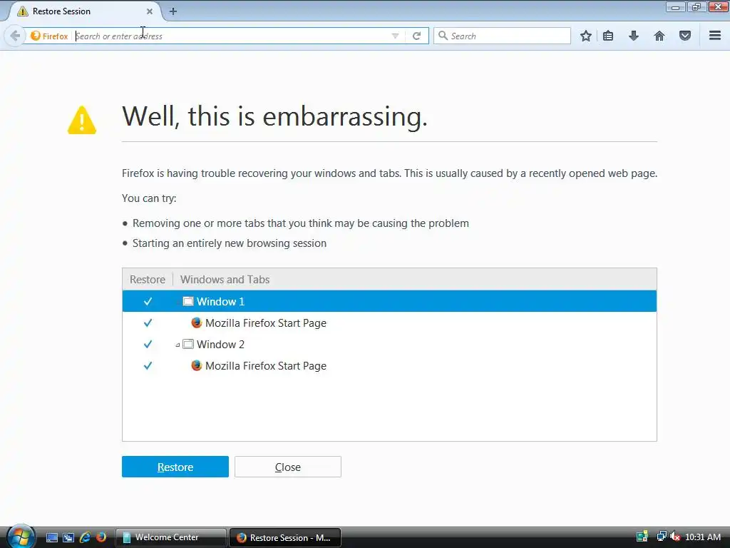Viewport: 730px width, 548px height.
Task: Click the Close button below the list
Action: tap(288, 467)
